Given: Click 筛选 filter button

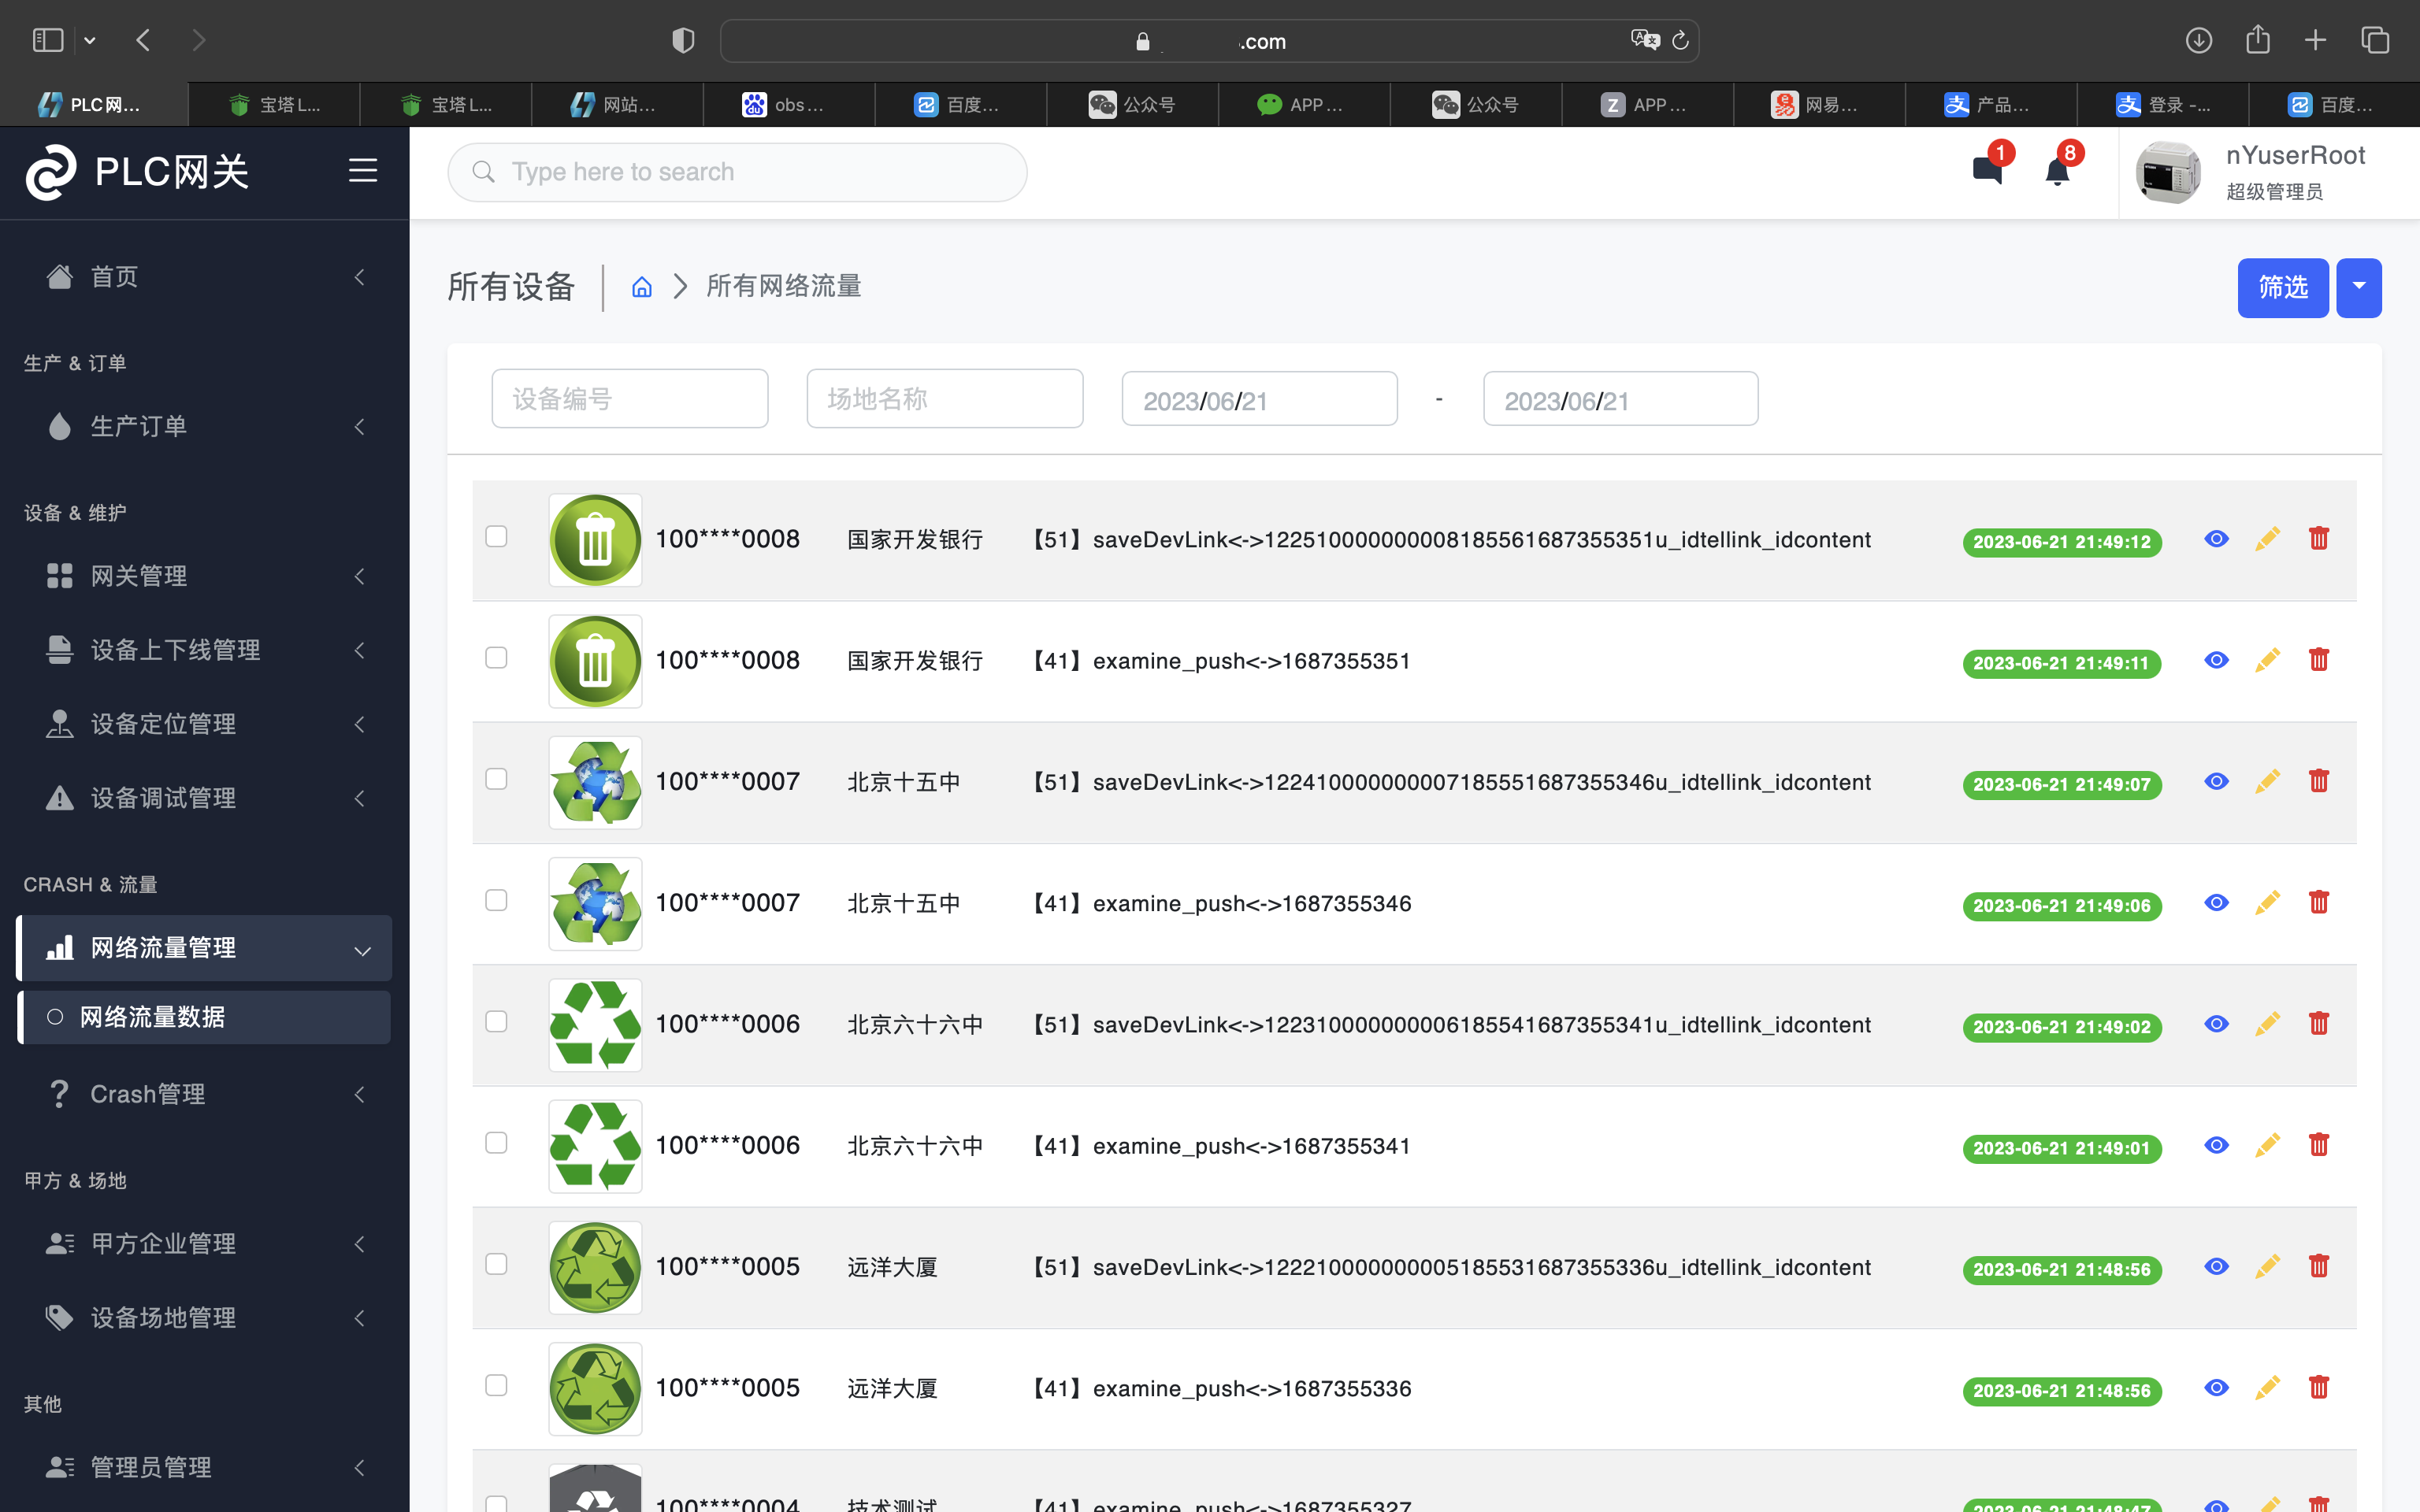Looking at the screenshot, I should [2282, 287].
